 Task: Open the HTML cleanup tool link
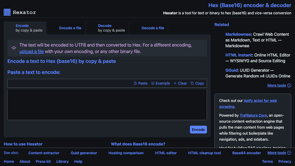coord(205,153)
